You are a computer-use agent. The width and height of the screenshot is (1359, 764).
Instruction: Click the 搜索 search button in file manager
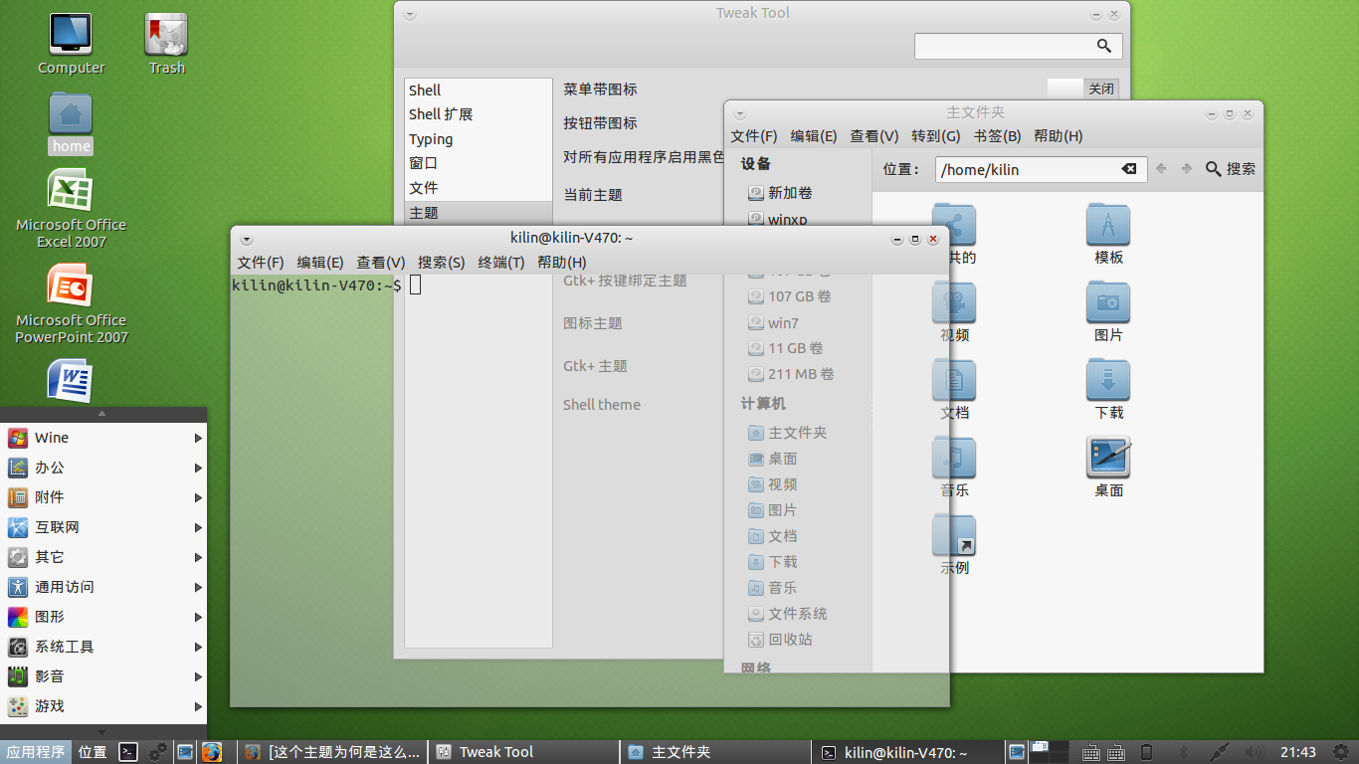click(x=1231, y=169)
